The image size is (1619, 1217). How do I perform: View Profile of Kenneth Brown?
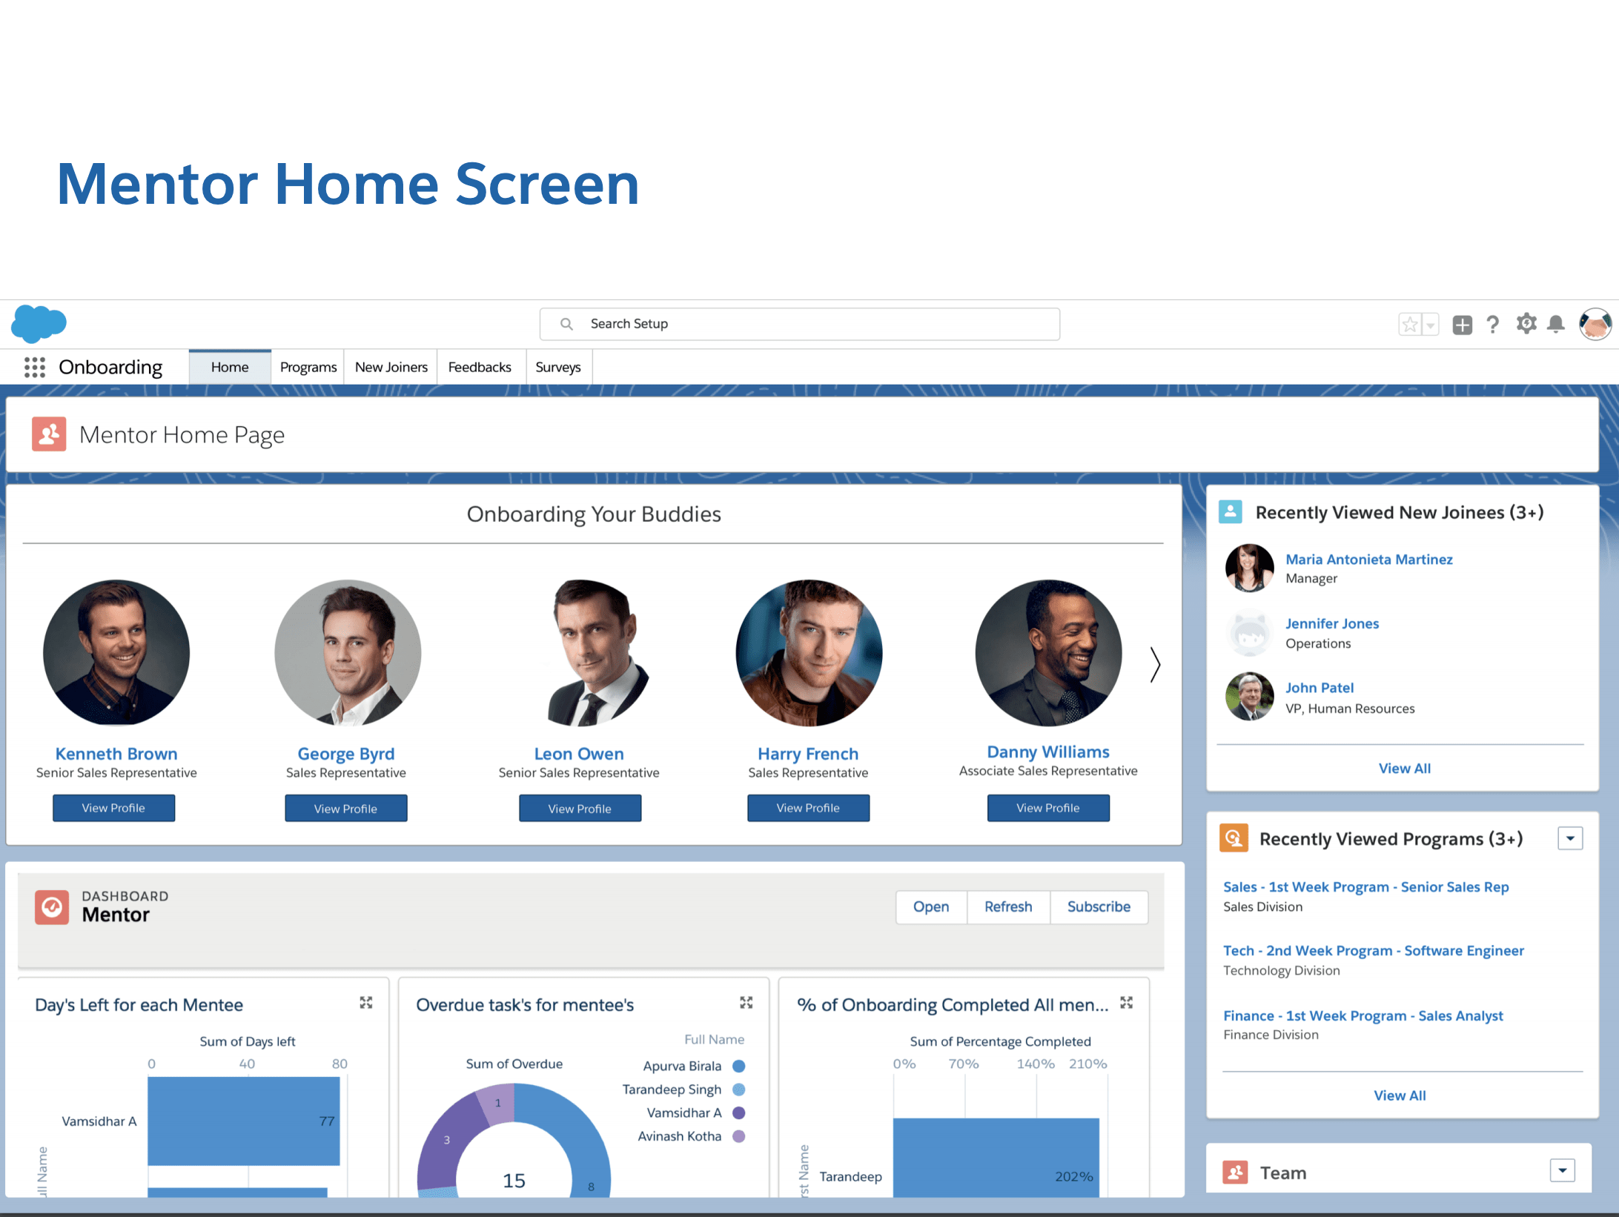point(113,808)
